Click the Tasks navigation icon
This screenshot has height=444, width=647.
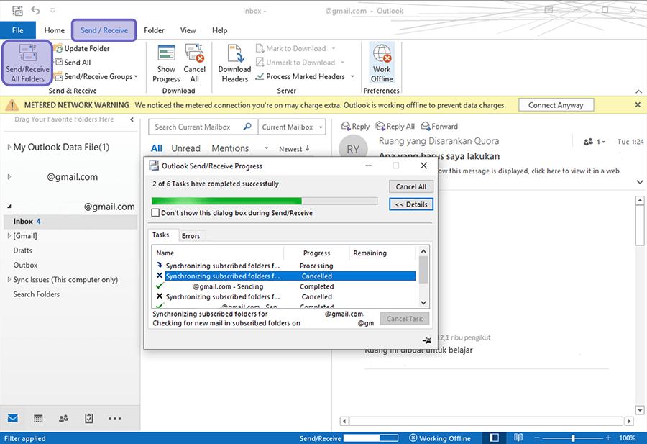pyautogui.click(x=88, y=419)
